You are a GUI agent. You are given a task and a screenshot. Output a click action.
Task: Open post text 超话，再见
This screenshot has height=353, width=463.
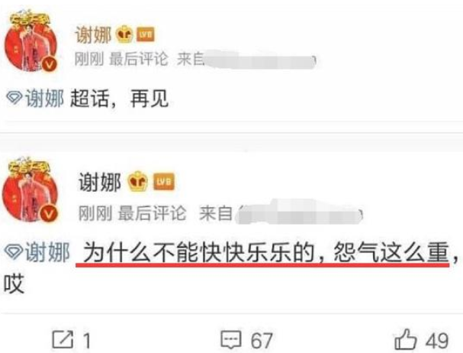click(119, 99)
